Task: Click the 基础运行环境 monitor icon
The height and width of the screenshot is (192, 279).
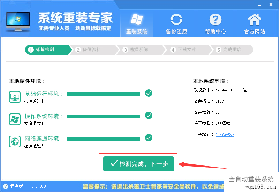Action: (15, 97)
